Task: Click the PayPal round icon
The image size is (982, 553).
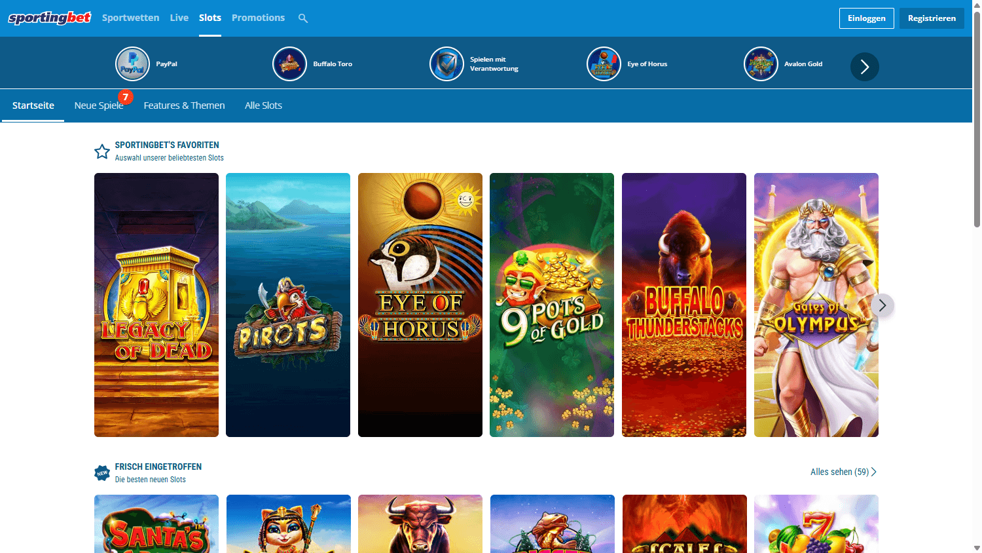Action: (x=133, y=64)
